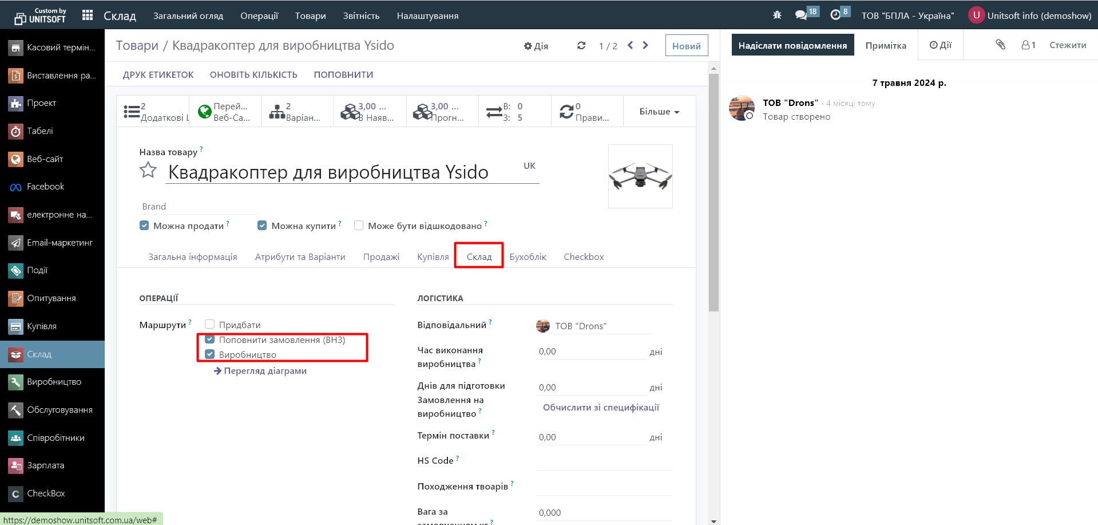Viewport: 1098px width, 525px height.
Task: Open the Brand selection field
Action: [198, 207]
